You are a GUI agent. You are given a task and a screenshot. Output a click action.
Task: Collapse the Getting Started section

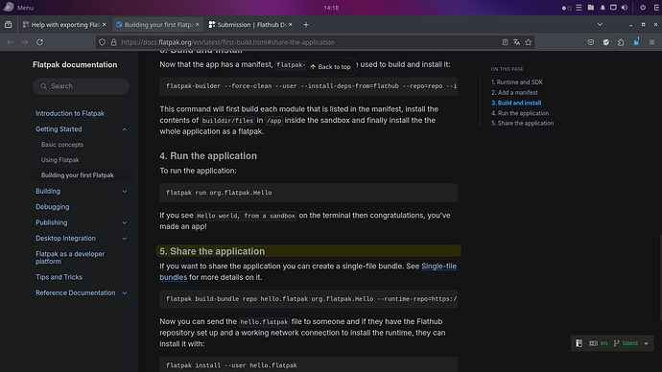(125, 129)
